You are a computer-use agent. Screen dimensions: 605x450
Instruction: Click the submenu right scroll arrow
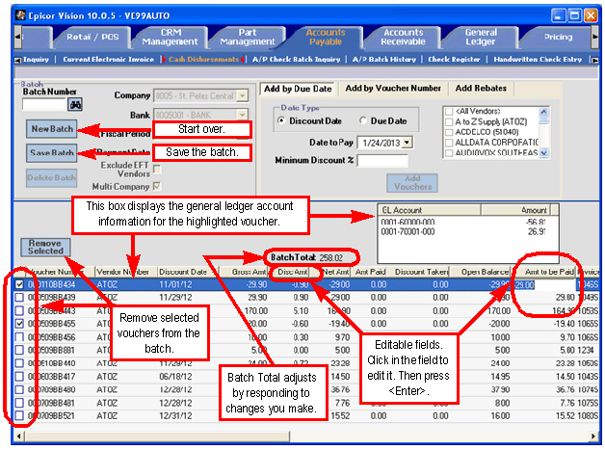click(594, 60)
